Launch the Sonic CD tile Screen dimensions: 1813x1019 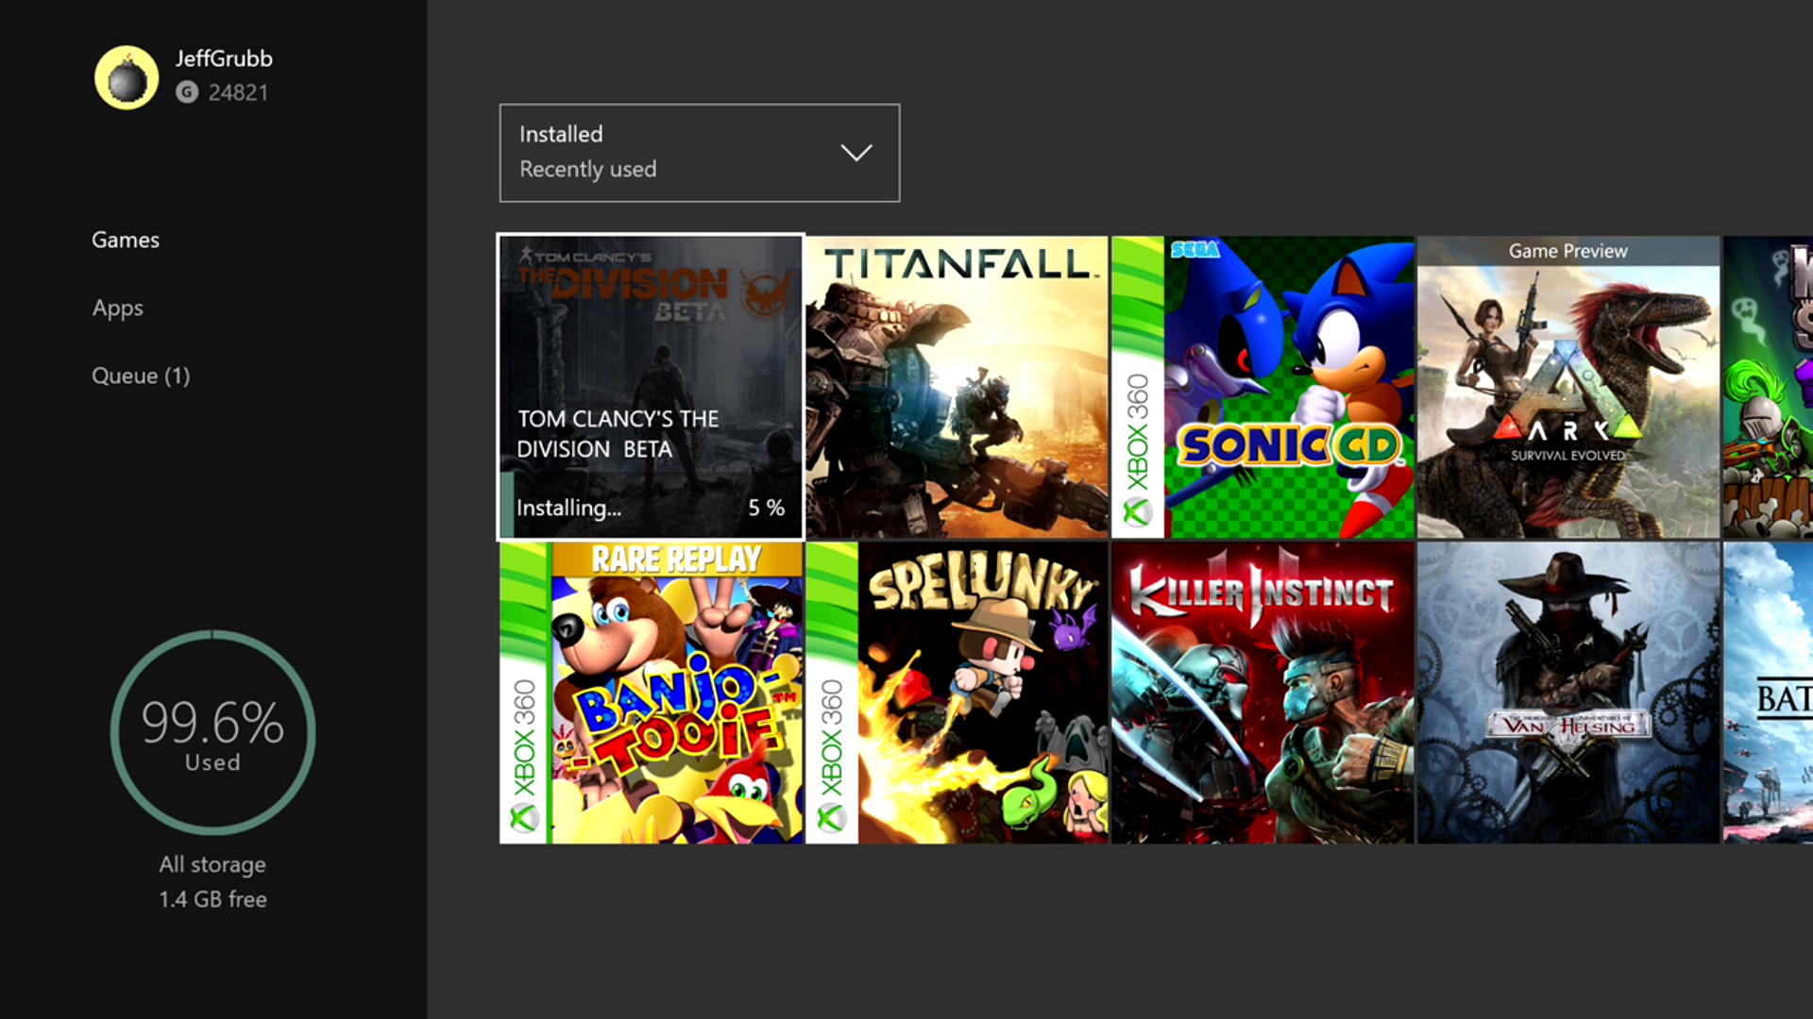[x=1262, y=387]
